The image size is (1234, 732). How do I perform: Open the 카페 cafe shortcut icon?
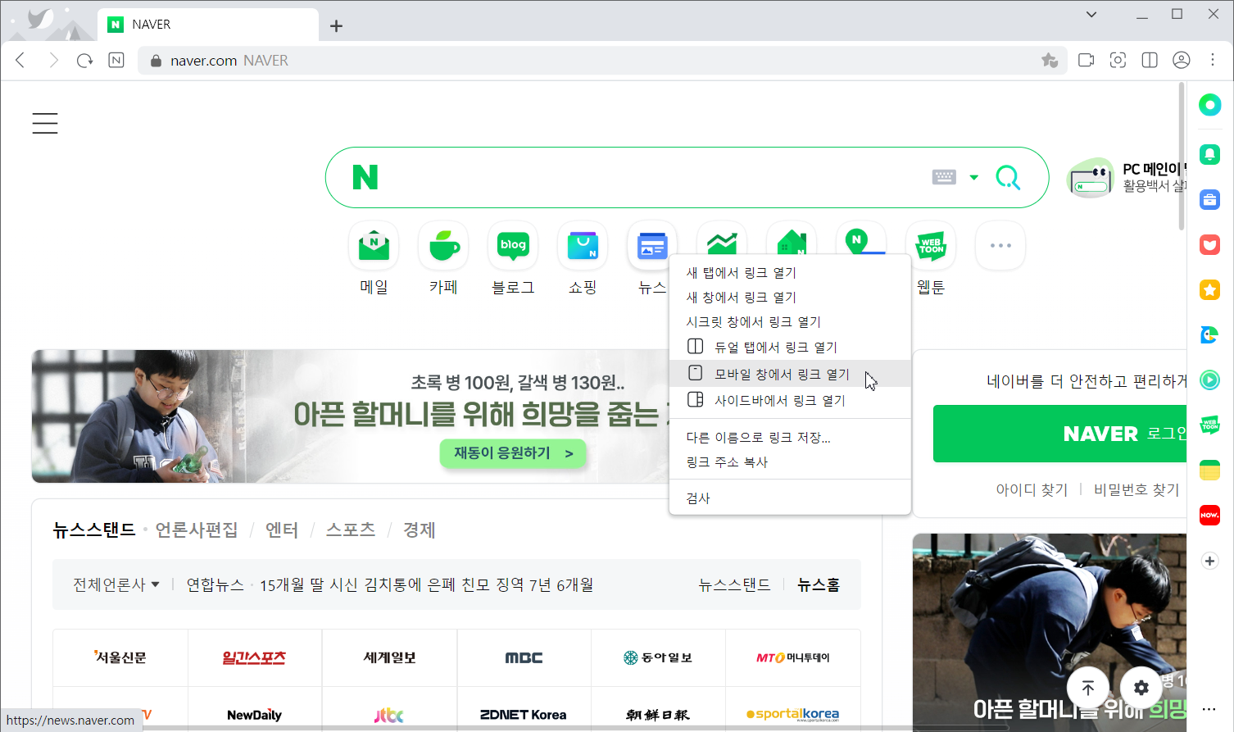pyautogui.click(x=443, y=245)
